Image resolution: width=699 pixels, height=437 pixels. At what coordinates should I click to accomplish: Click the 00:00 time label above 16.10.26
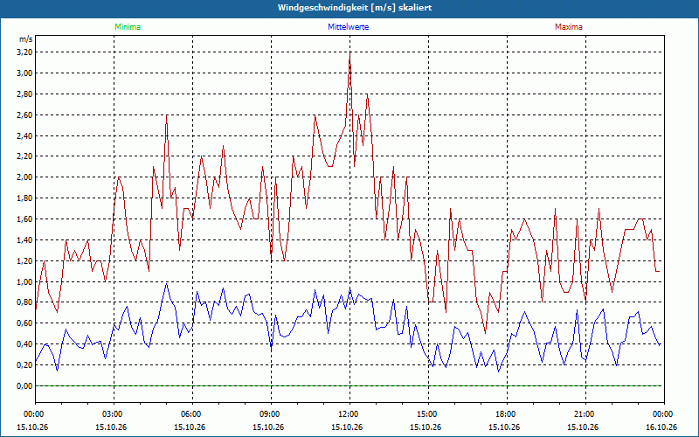664,414
